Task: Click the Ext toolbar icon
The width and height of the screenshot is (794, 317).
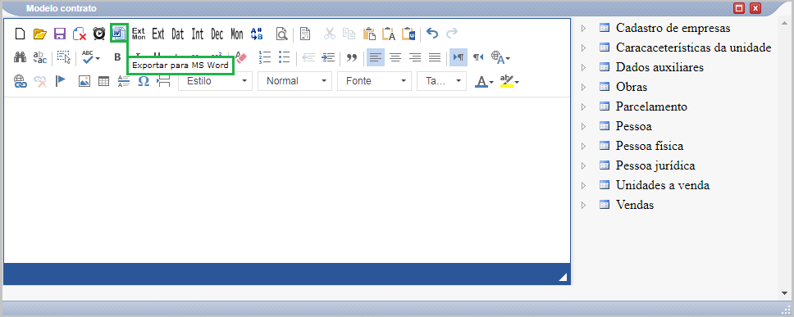Action: (x=158, y=34)
